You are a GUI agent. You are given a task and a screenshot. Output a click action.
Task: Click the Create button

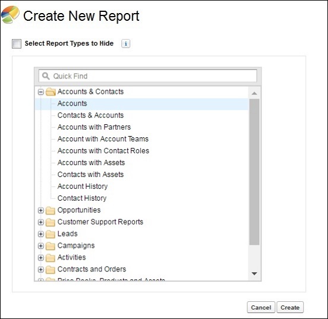[x=290, y=307]
